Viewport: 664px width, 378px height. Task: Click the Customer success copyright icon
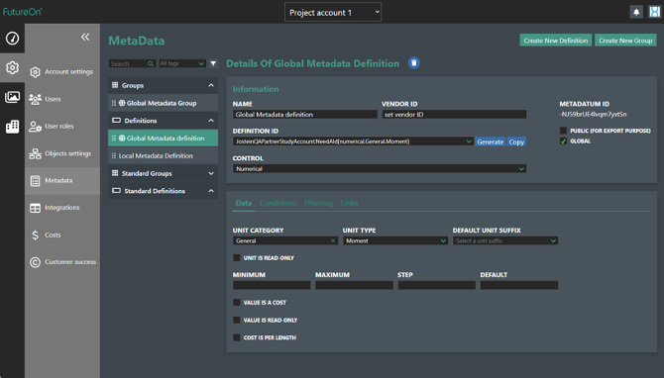pos(35,262)
